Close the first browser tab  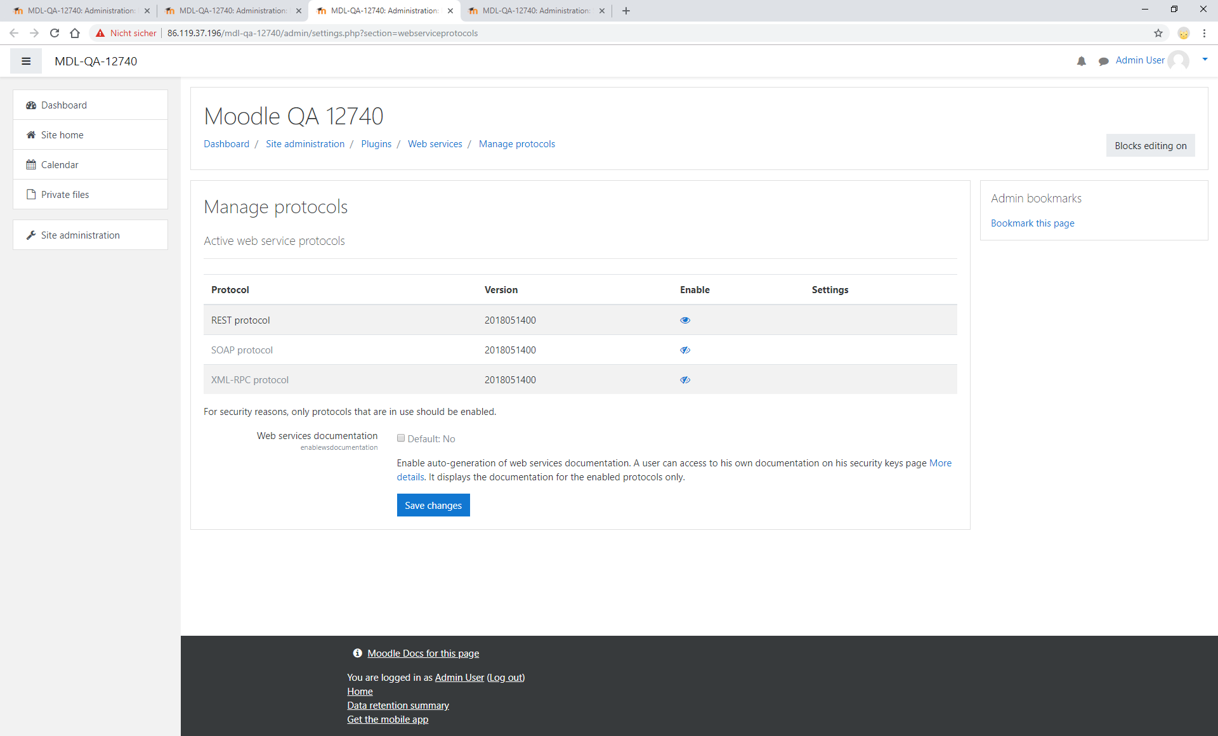point(147,11)
